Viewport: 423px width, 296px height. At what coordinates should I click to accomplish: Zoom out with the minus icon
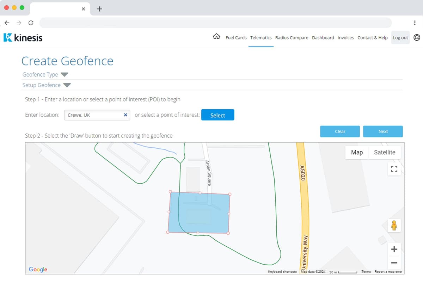pos(394,263)
